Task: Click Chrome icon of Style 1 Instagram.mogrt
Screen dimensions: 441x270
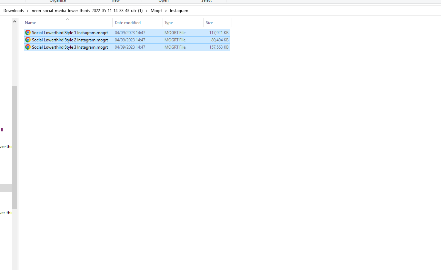Action: point(28,33)
